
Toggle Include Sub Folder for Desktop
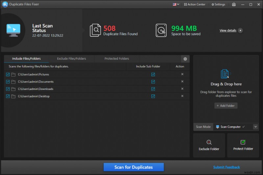153,96
